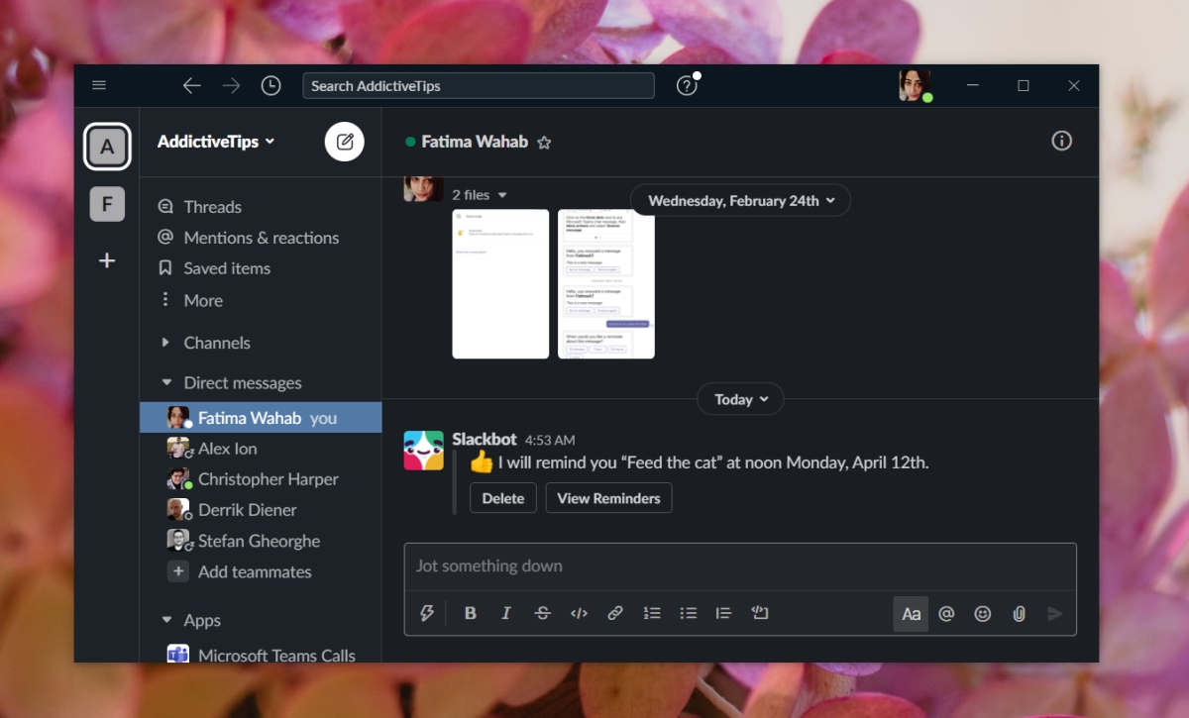Switch to workspace F
Image resolution: width=1189 pixels, height=718 pixels.
107,204
